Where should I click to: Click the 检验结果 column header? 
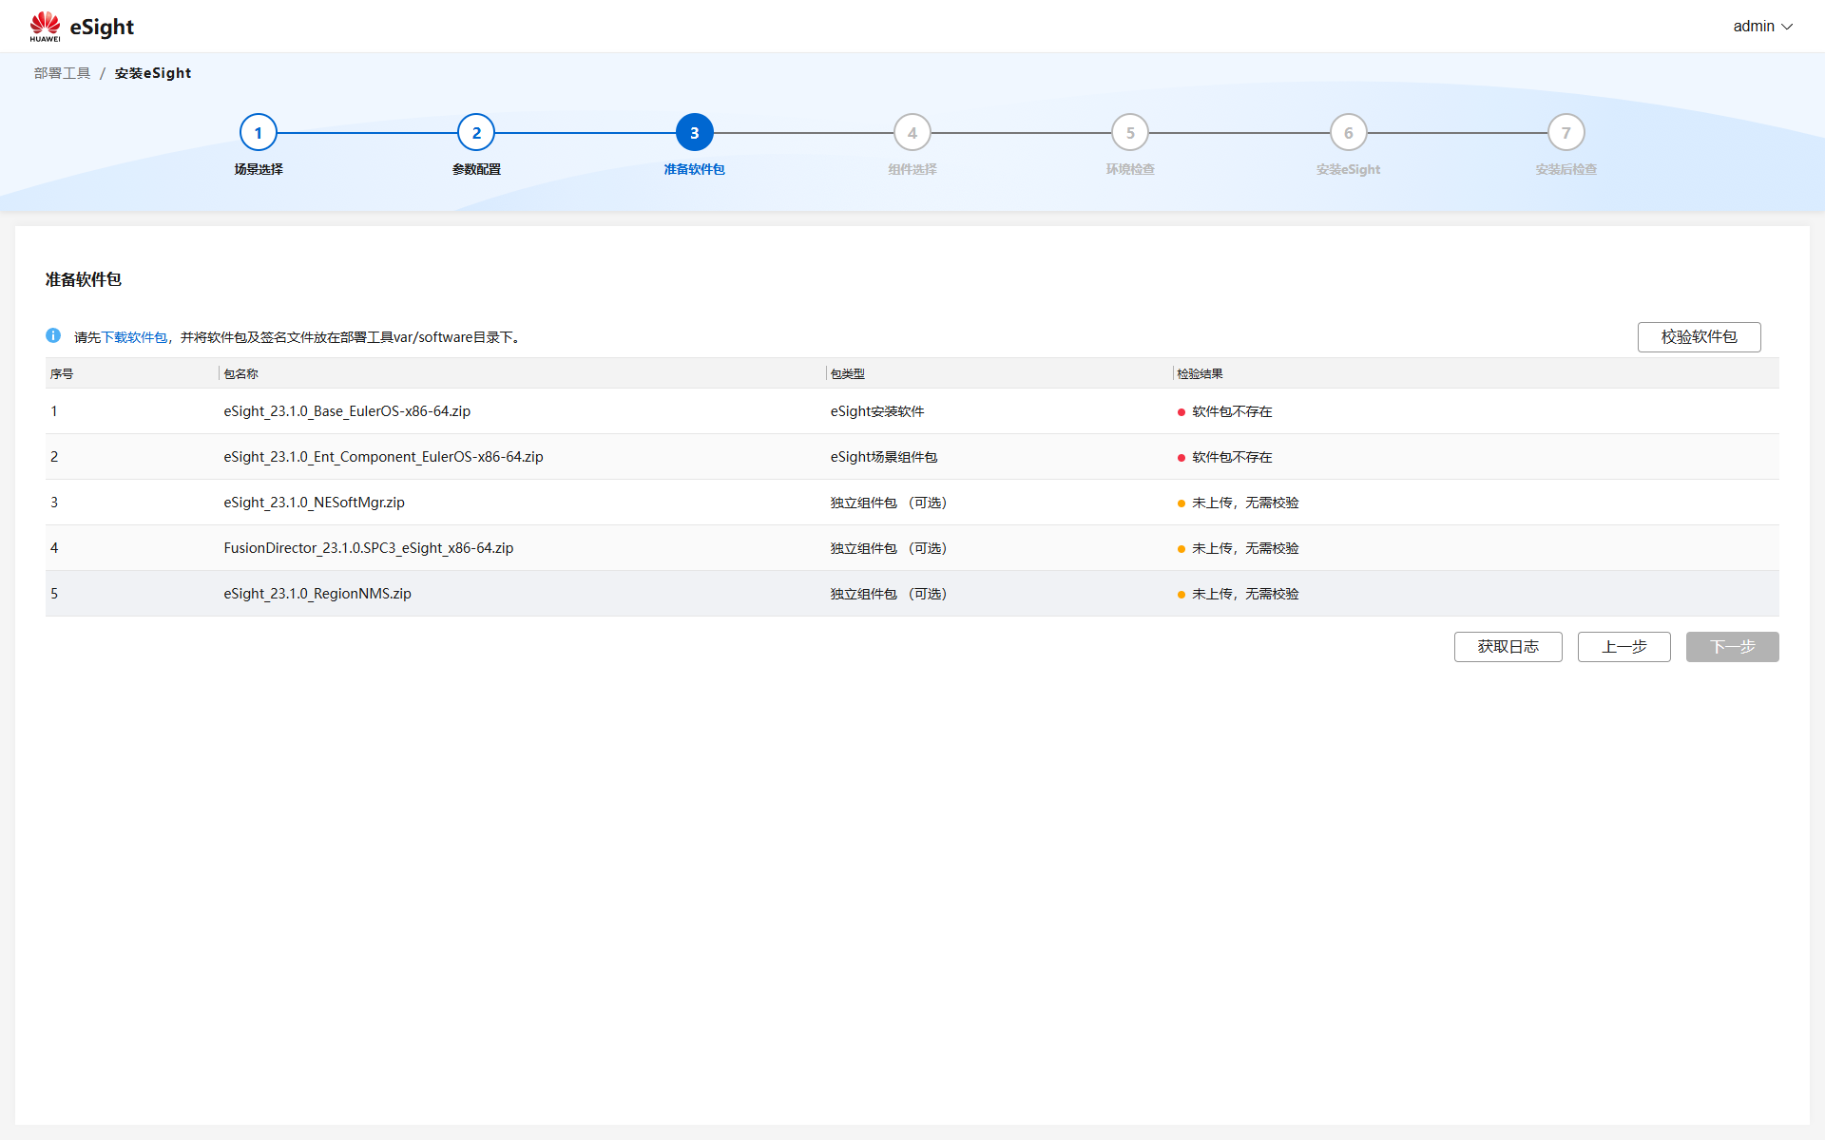(1200, 373)
